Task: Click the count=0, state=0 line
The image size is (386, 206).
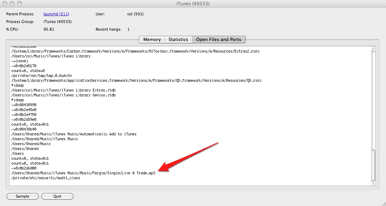Action: 28,71
